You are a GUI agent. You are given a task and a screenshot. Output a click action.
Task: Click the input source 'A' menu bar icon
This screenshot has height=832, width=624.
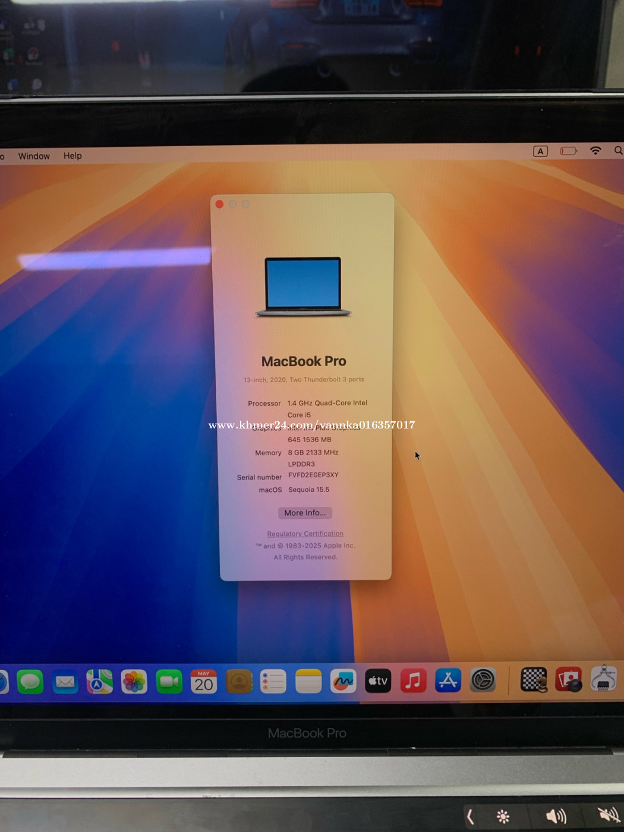pyautogui.click(x=540, y=151)
